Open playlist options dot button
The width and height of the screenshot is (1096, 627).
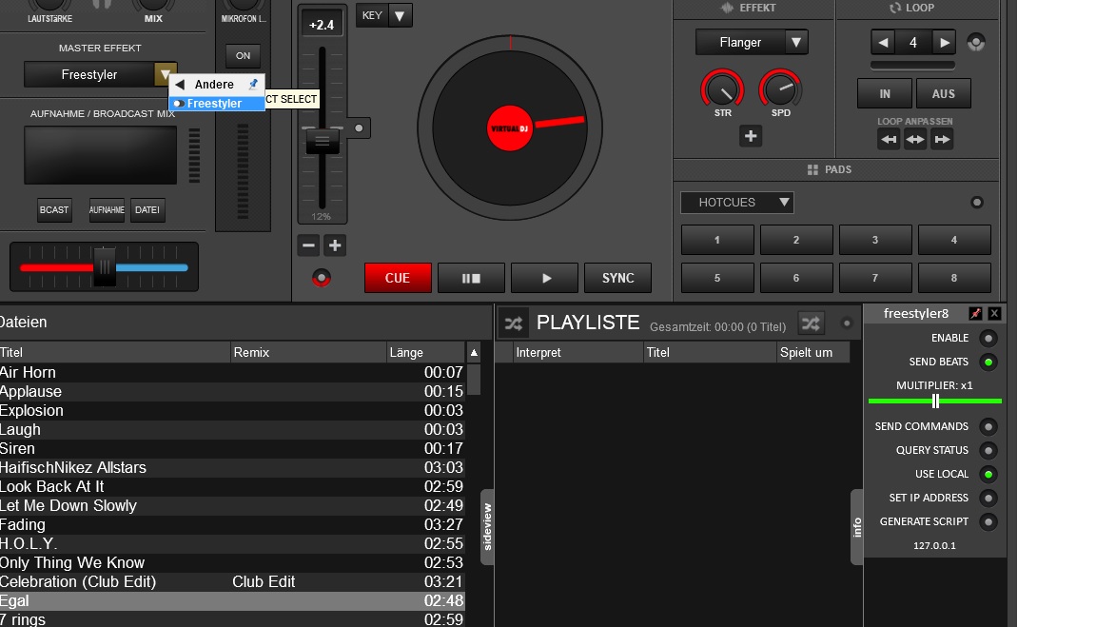coord(847,323)
